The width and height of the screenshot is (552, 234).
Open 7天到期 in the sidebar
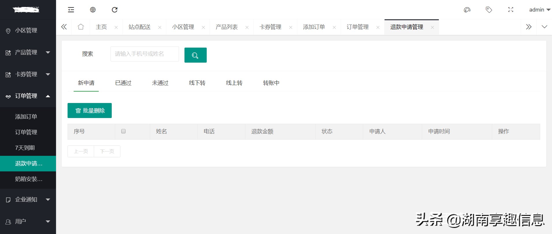point(25,148)
